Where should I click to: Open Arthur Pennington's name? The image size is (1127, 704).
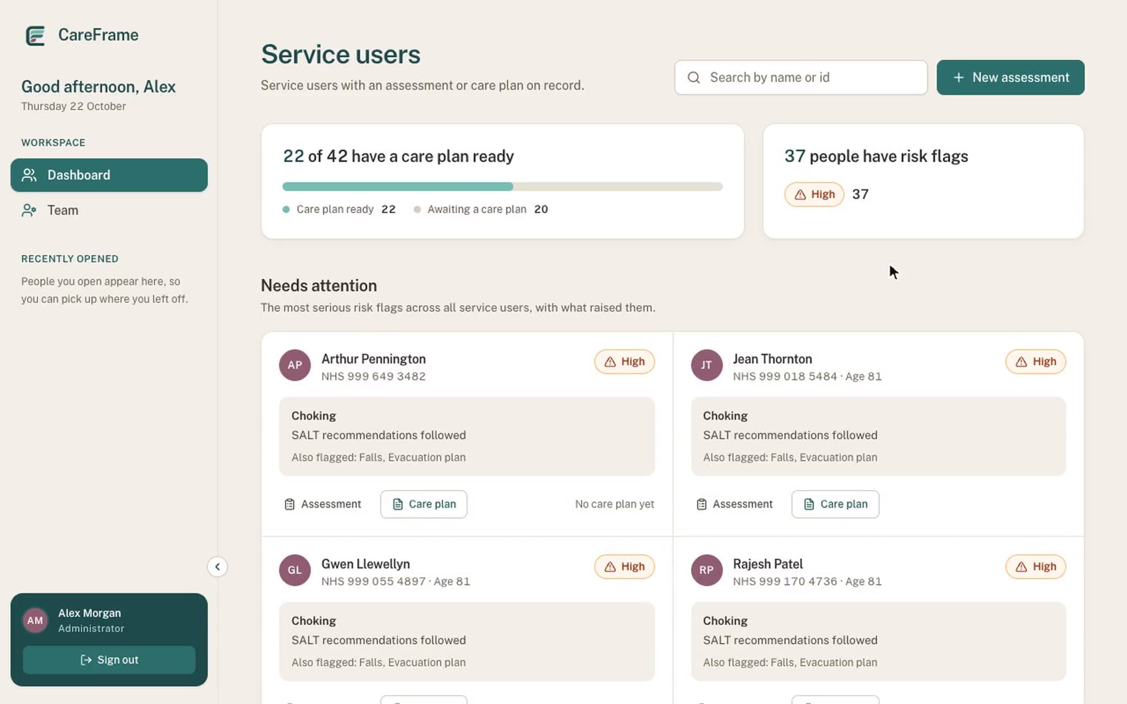374,359
